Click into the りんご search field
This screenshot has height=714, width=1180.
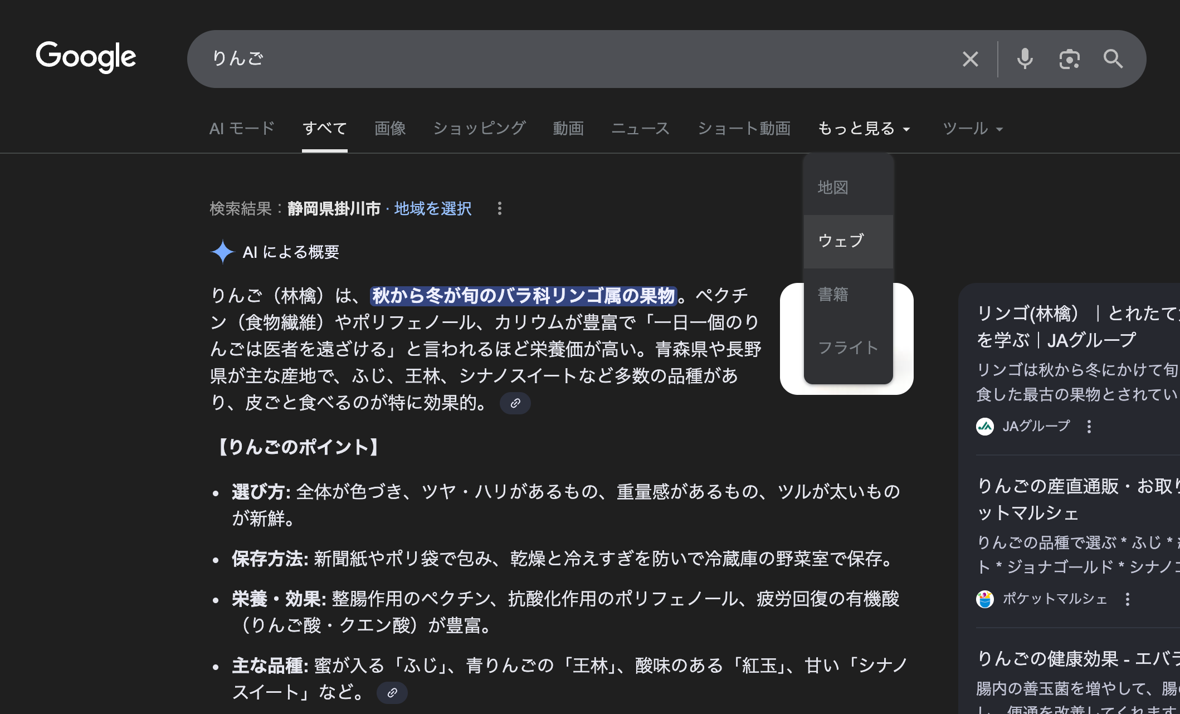coord(579,59)
